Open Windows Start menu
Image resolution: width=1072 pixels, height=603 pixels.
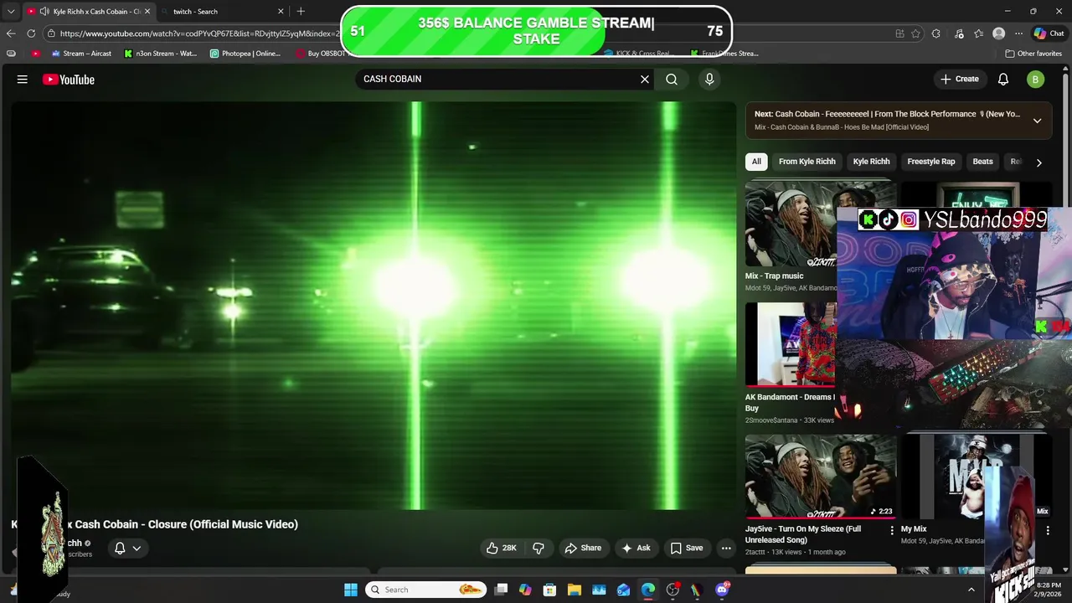point(351,590)
